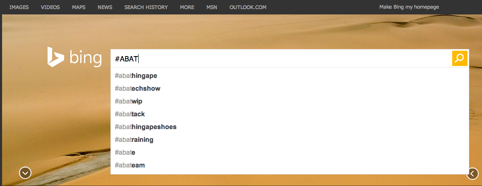Select the #abathingapeshoes suggestion

290,127
